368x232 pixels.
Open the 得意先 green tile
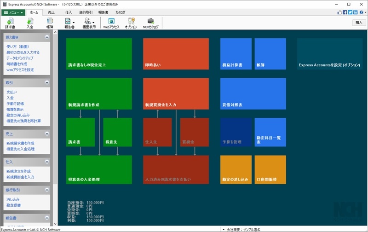[118, 132]
